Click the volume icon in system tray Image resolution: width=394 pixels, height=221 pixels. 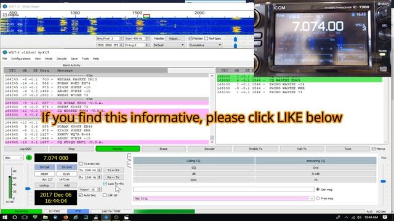360,217
